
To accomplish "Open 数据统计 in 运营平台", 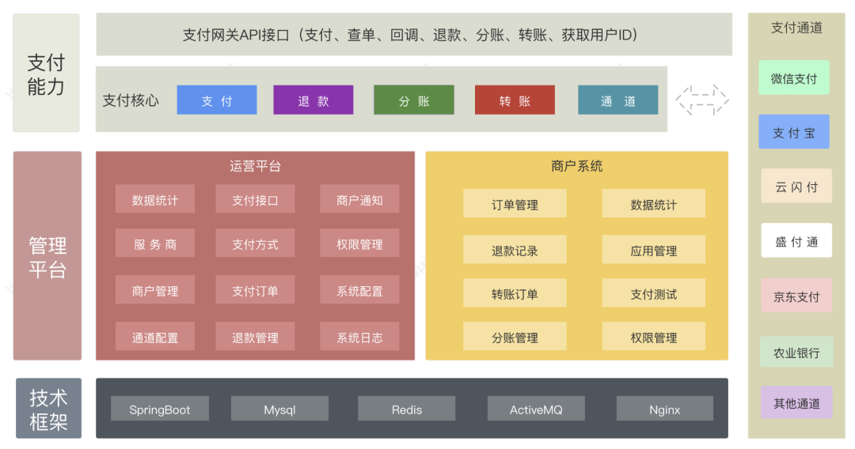I will [x=154, y=200].
